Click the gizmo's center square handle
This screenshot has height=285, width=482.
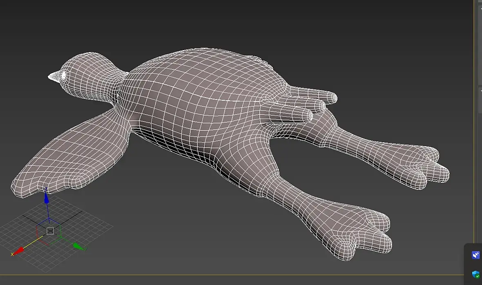click(50, 231)
